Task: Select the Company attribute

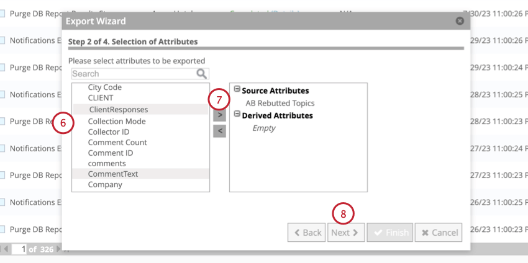Action: (104, 184)
